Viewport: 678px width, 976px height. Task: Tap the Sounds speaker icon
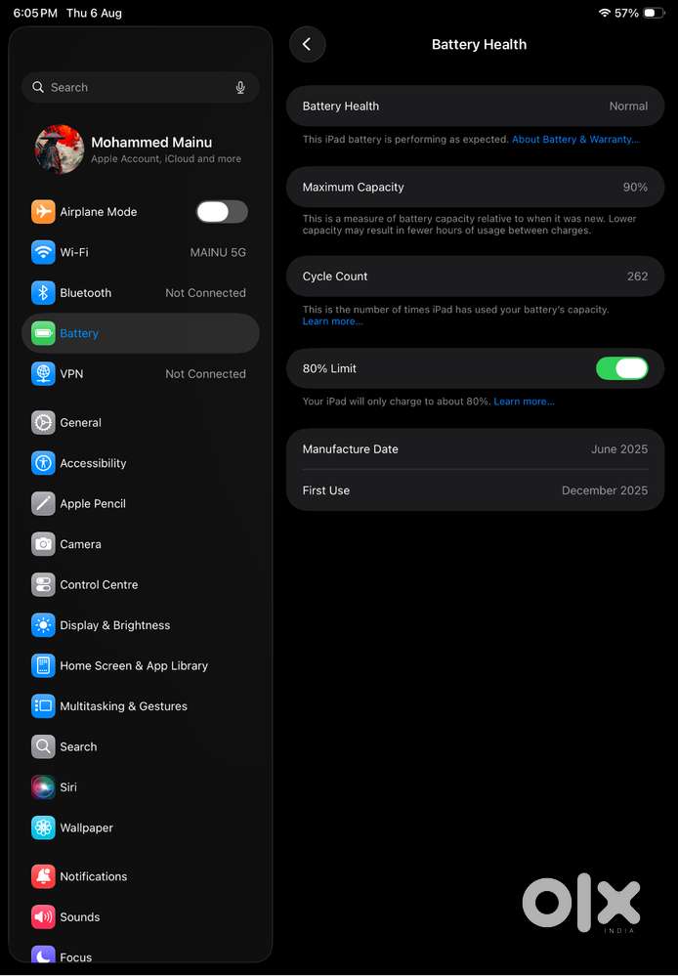coord(43,916)
